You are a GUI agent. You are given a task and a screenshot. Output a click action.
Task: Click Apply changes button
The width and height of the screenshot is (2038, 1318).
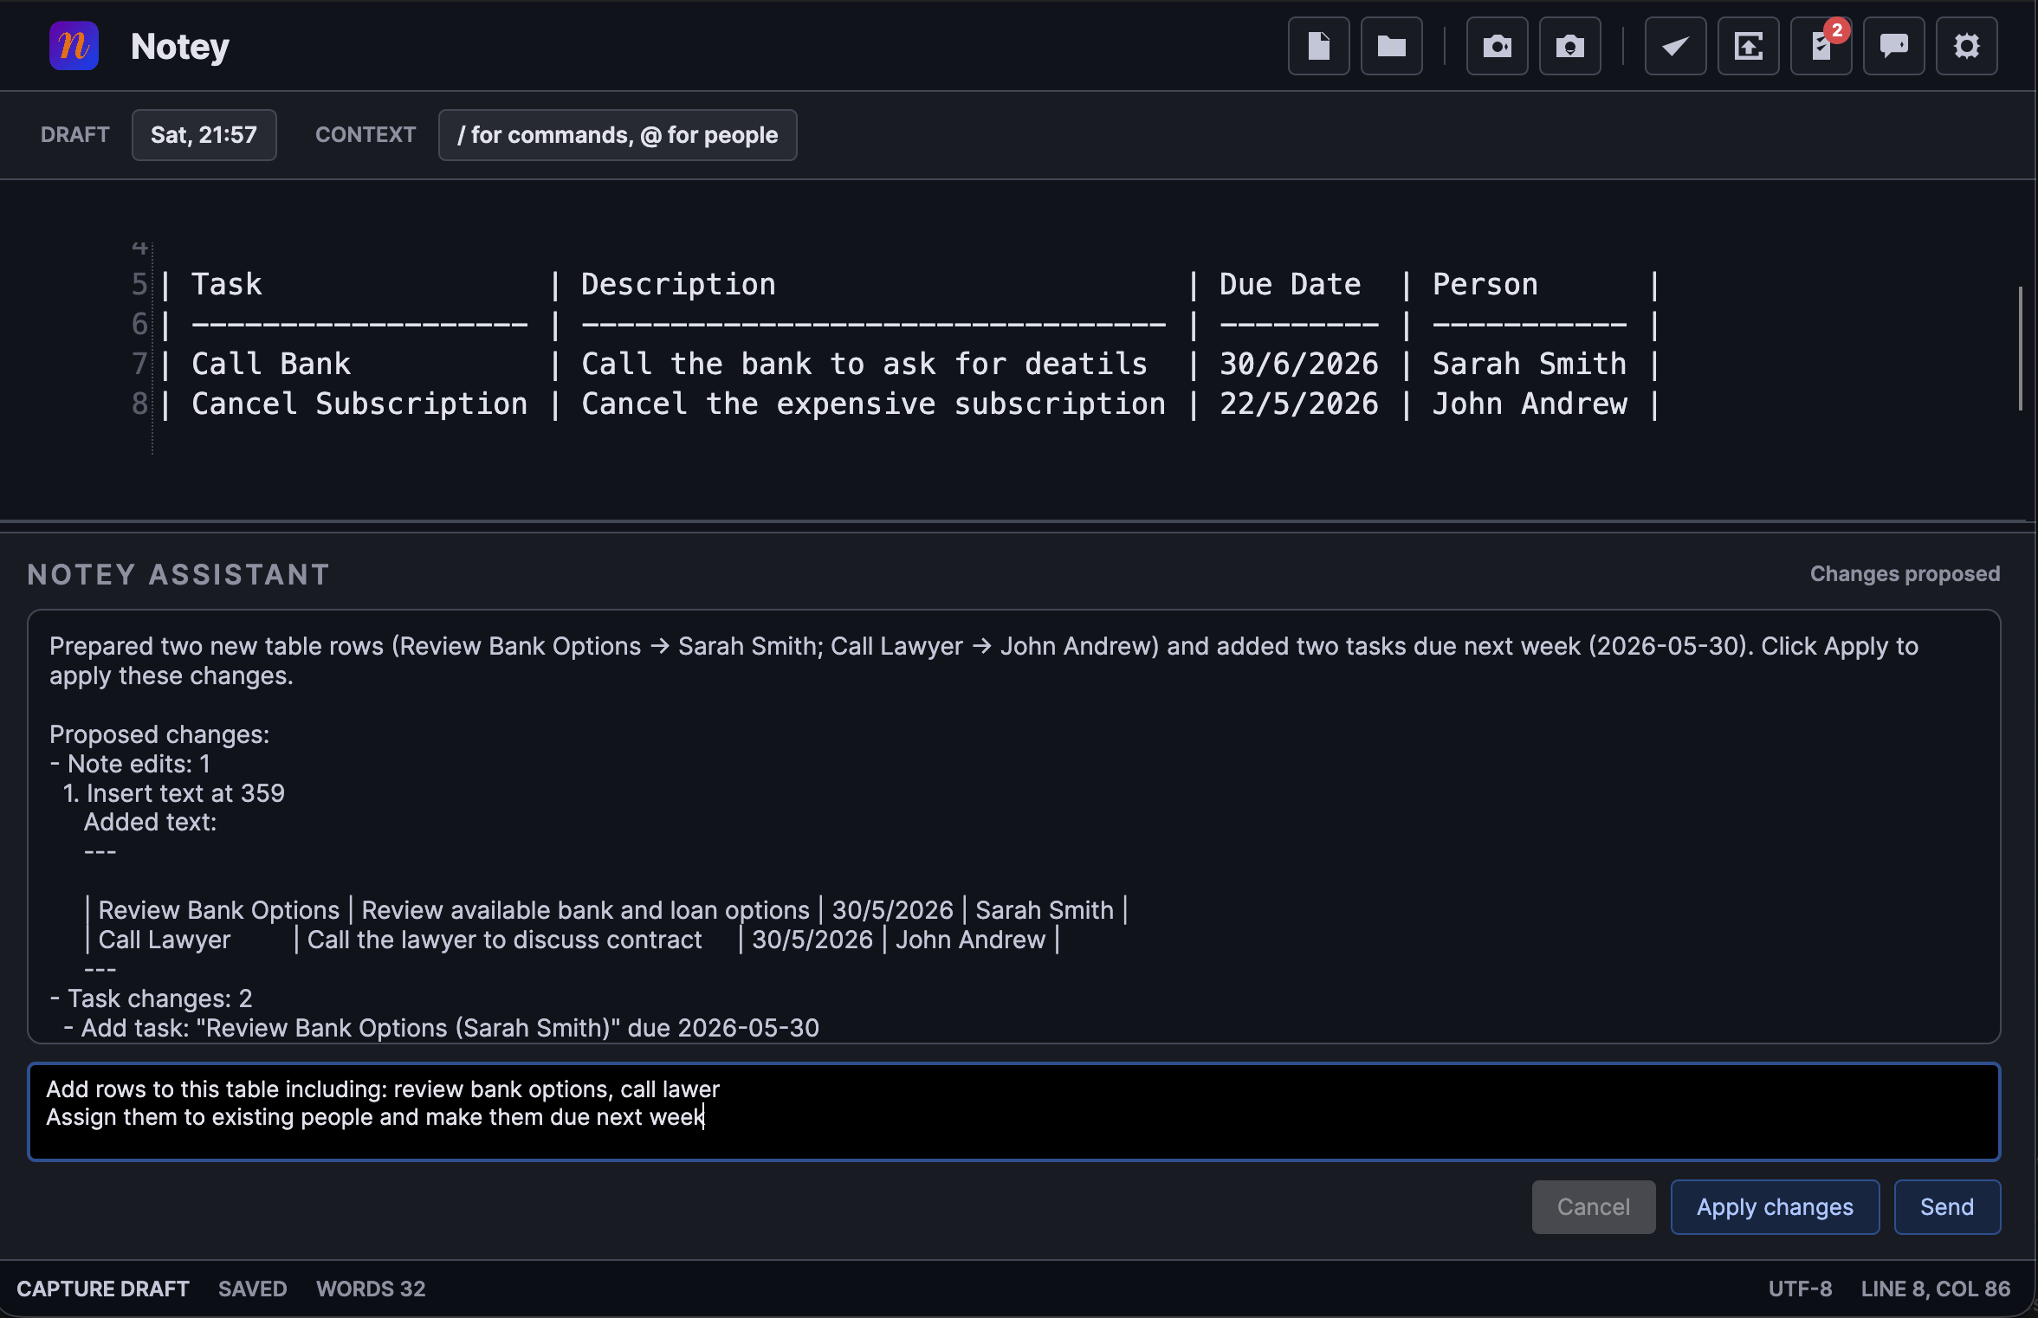click(1775, 1207)
